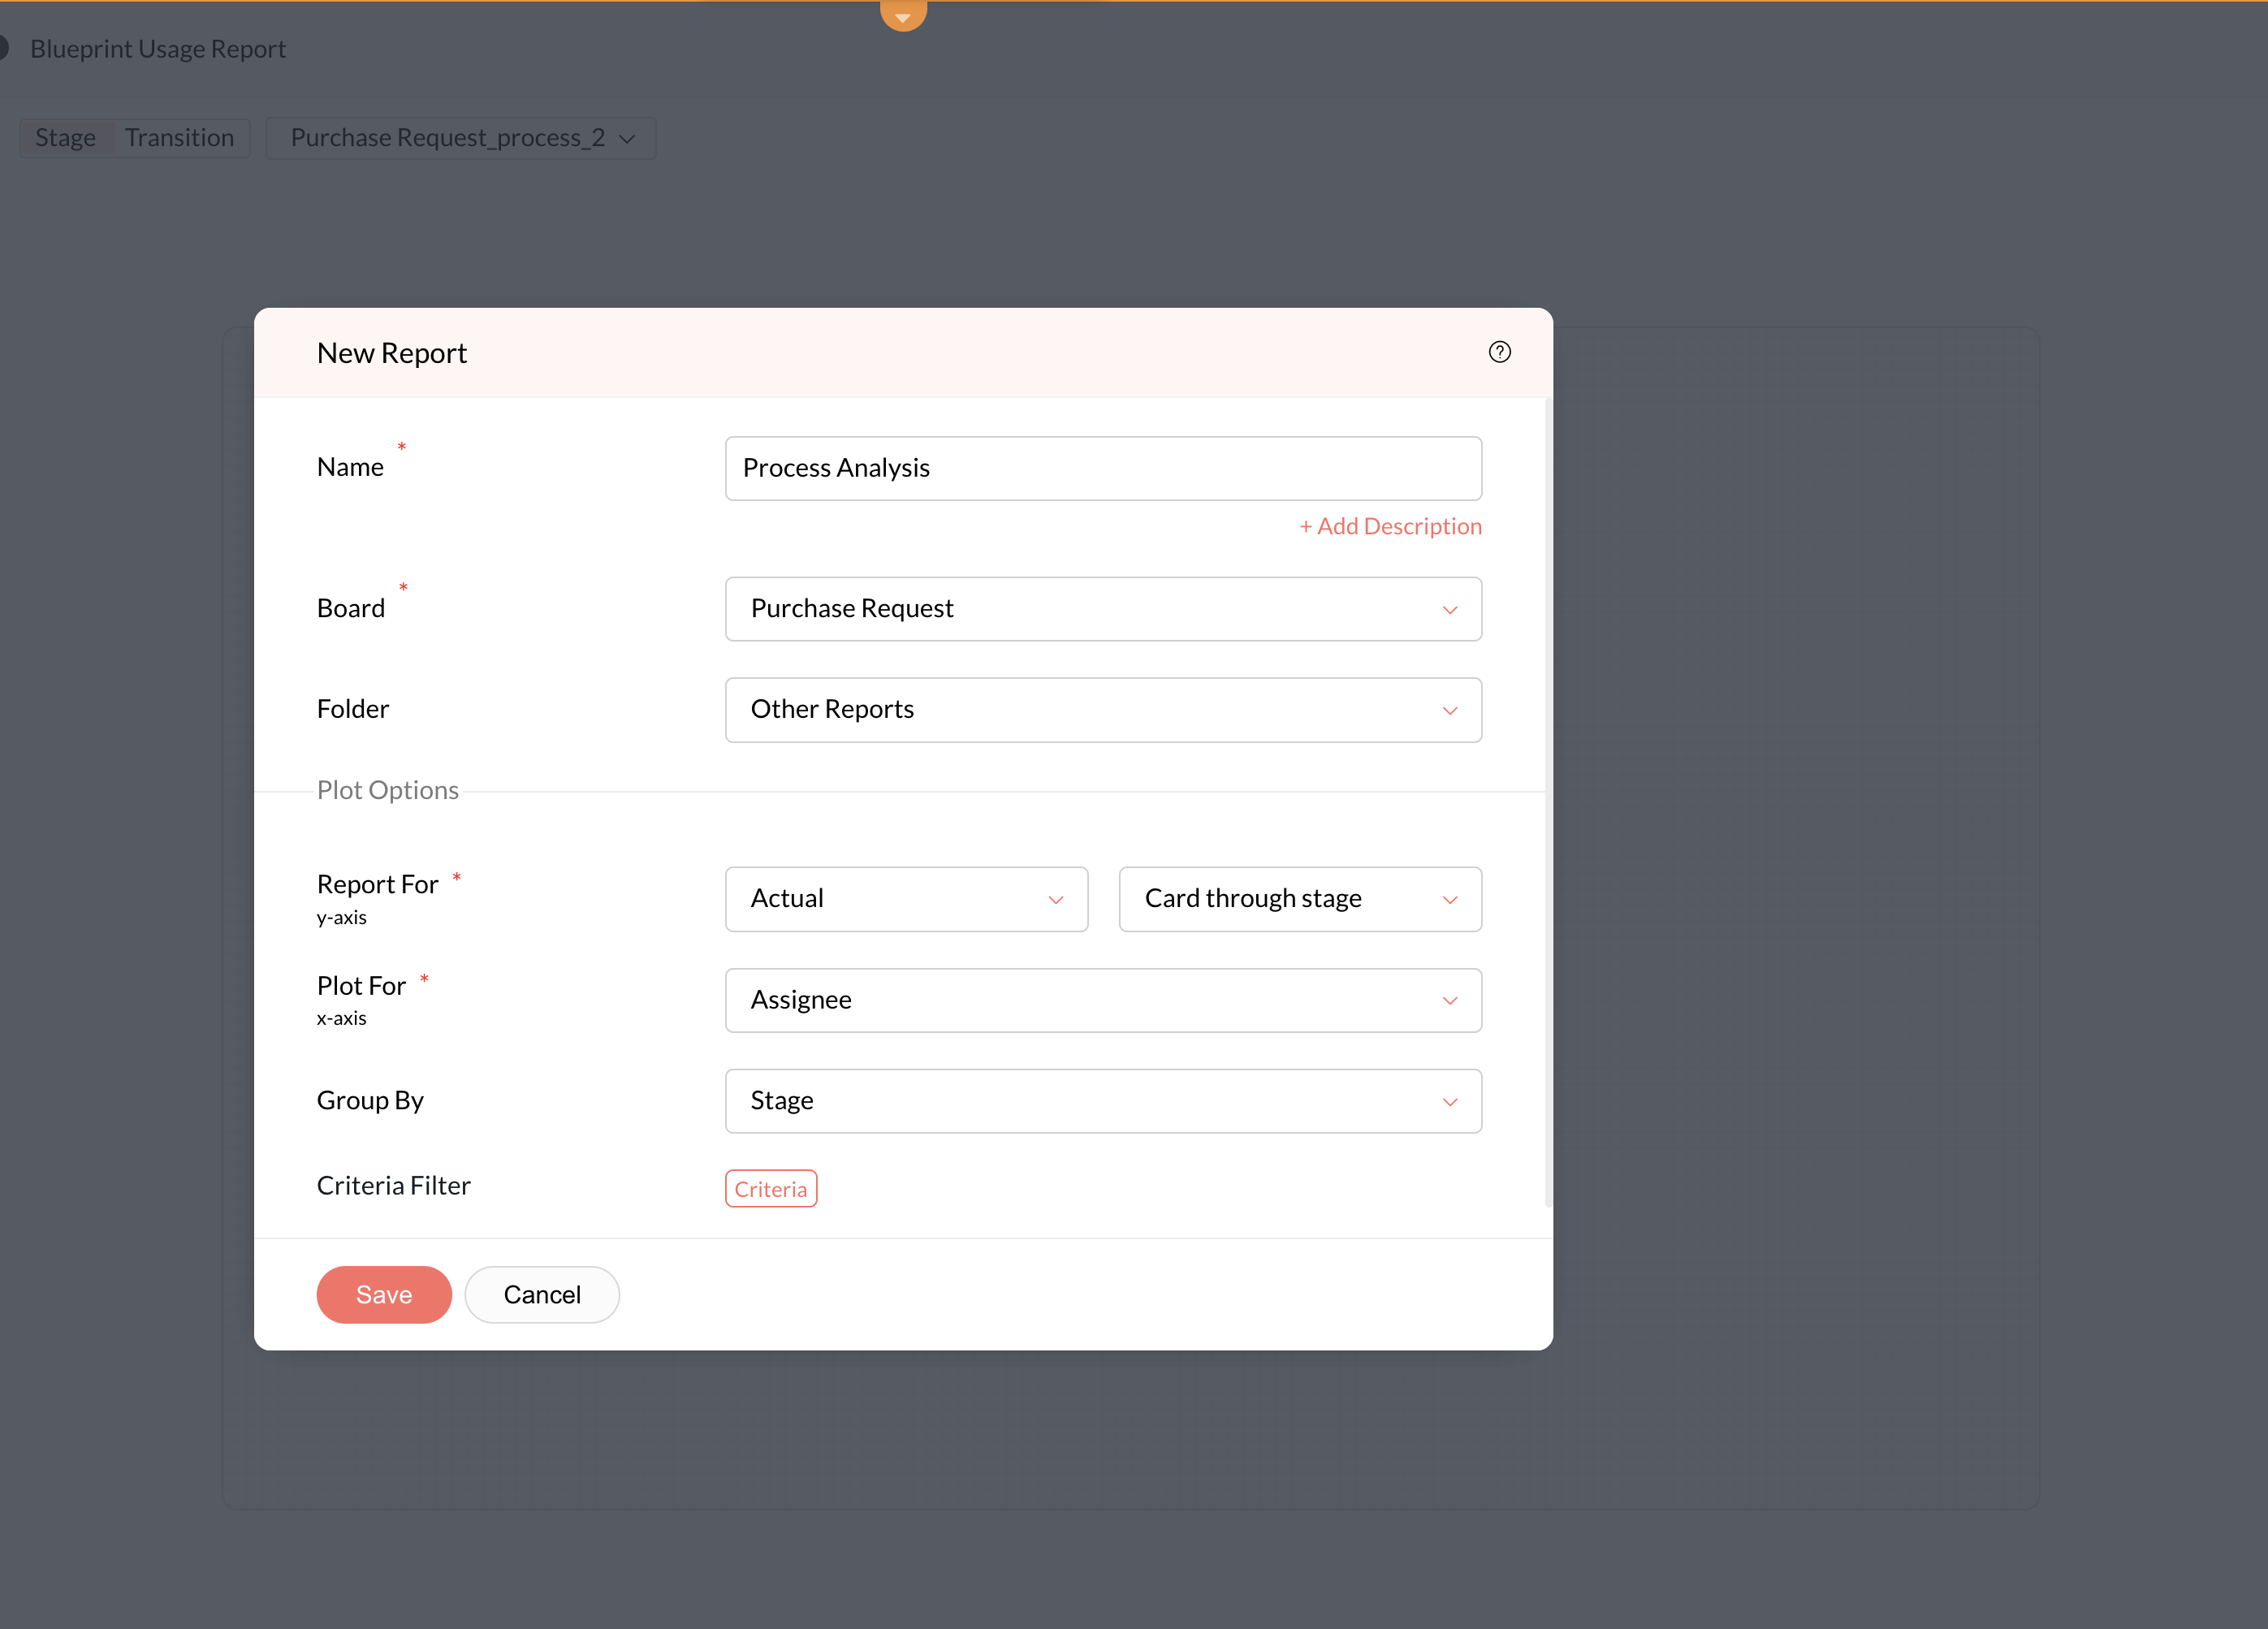The image size is (2268, 1629).
Task: Click the back icon beside Blueprint Usage Report
Action: click(x=4, y=48)
